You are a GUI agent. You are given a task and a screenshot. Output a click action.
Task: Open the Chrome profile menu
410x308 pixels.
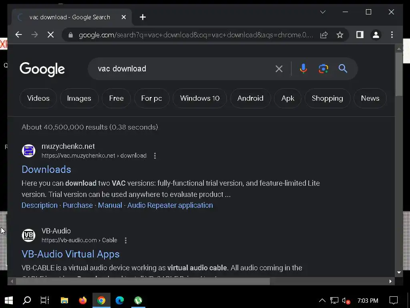376,34
